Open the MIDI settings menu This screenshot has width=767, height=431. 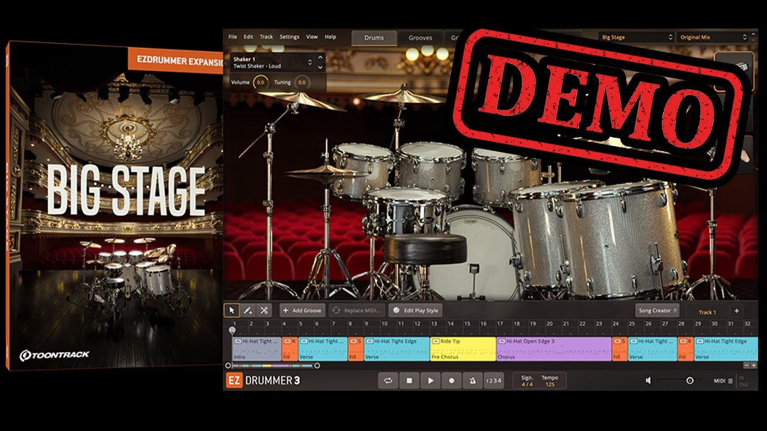(x=723, y=381)
